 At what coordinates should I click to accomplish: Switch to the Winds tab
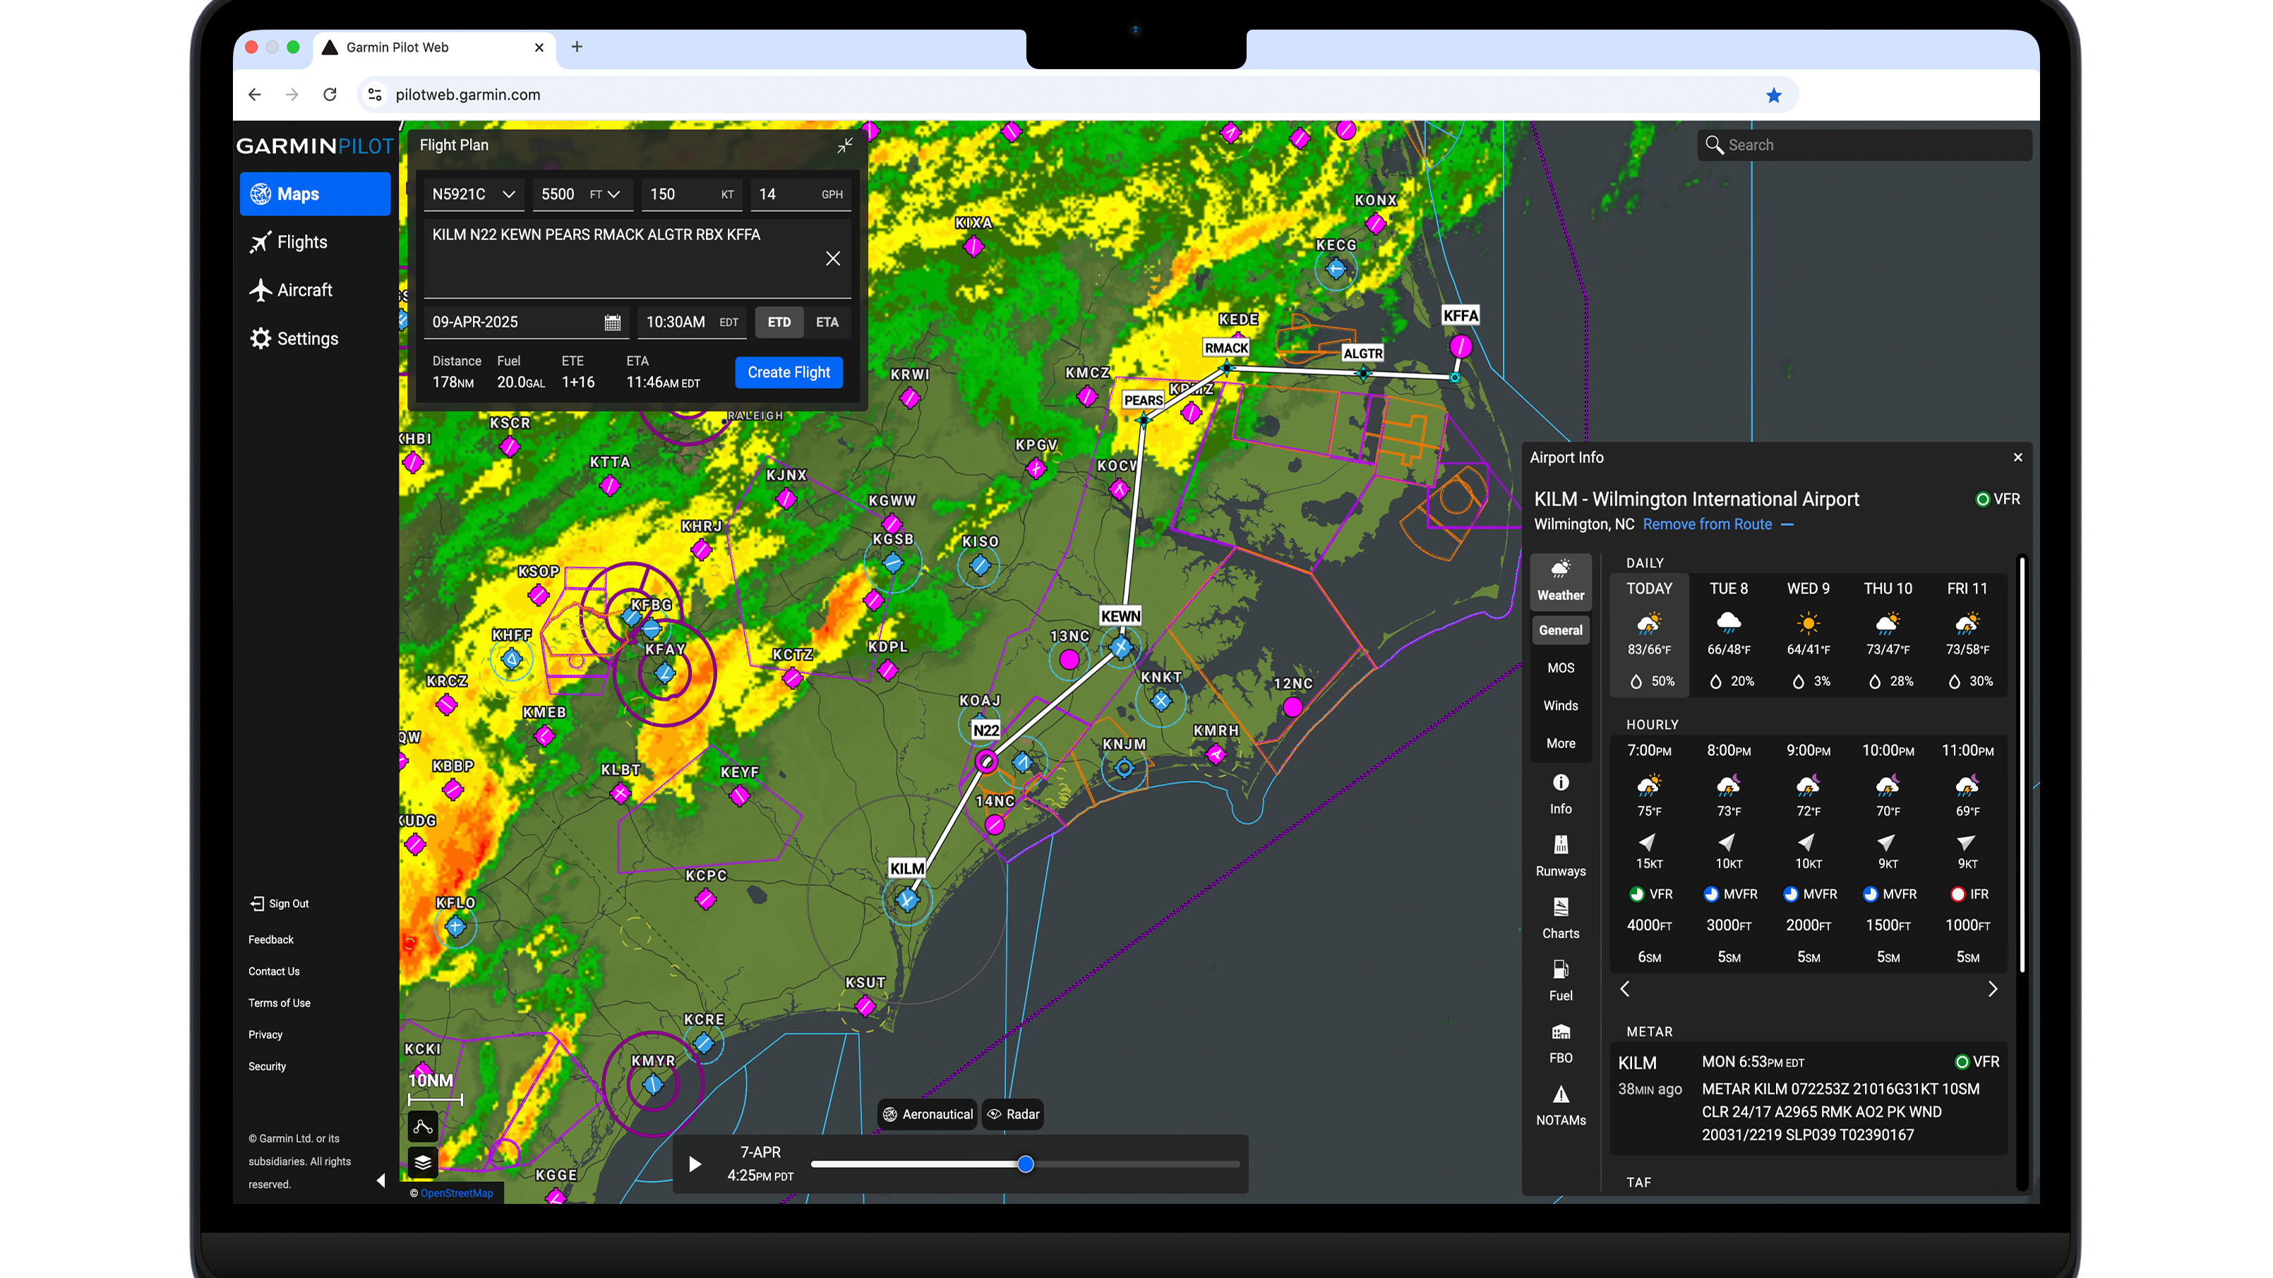click(1560, 706)
